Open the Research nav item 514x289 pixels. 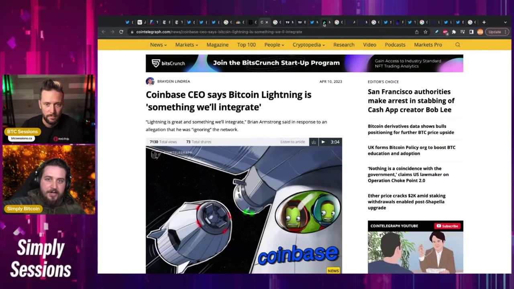(x=344, y=45)
